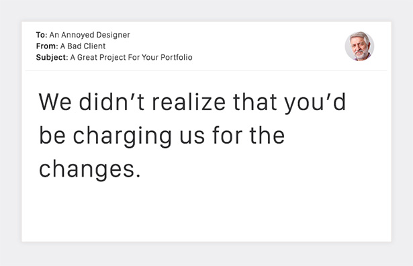Screen dimensions: 413x266
Task: Select the bold "From:" label
Action: pos(47,46)
